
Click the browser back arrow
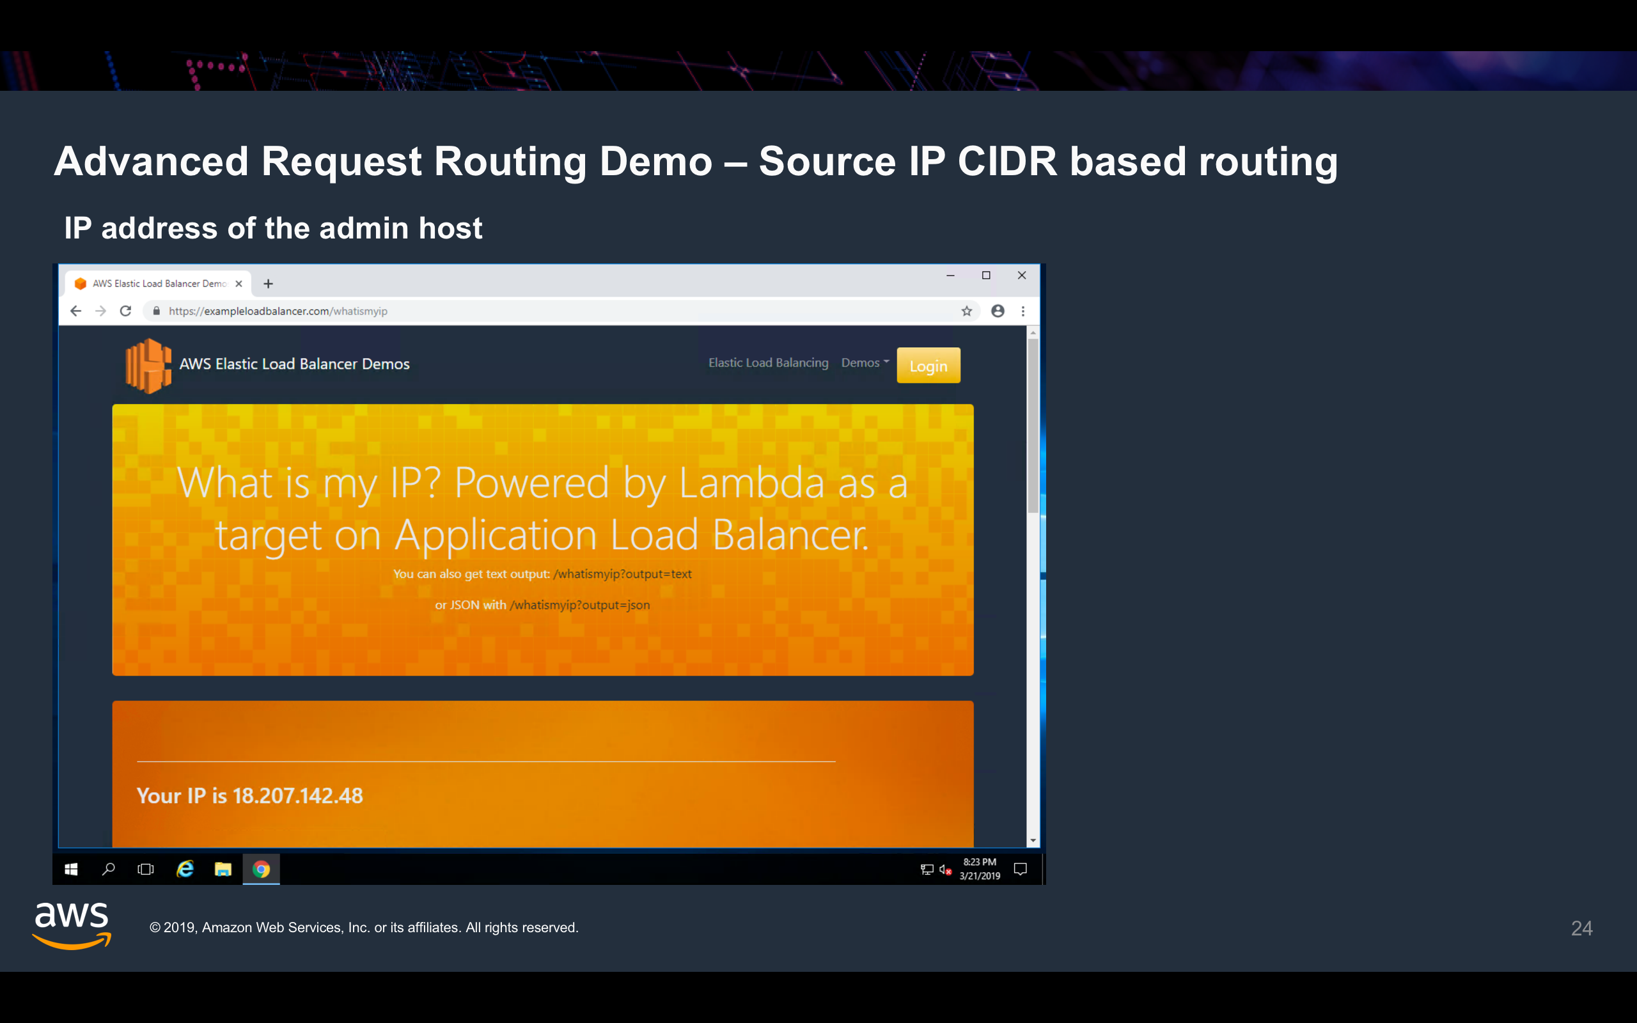pyautogui.click(x=75, y=311)
